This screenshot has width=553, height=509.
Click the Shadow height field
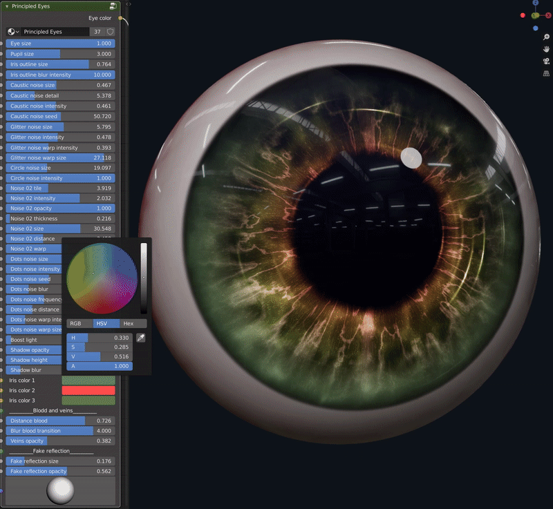(34, 360)
